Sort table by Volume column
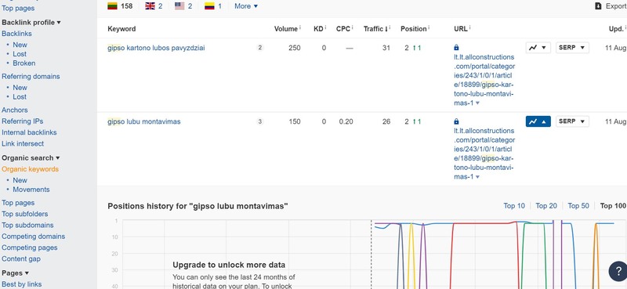The image size is (627, 289). tap(286, 29)
